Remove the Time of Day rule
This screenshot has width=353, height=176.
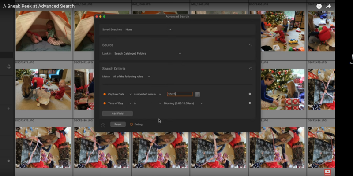coord(250,103)
